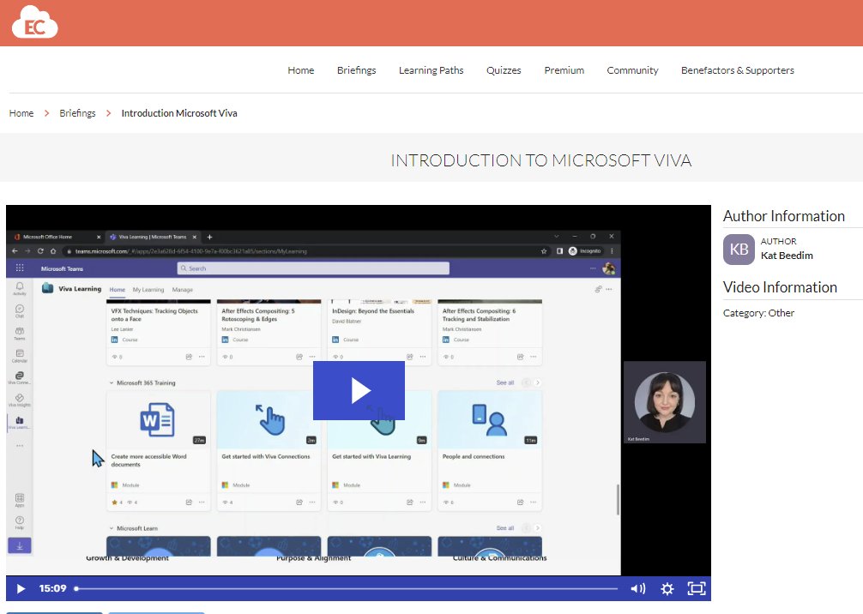Go to Briefings via the breadcrumb
This screenshot has width=863, height=614.
(77, 112)
